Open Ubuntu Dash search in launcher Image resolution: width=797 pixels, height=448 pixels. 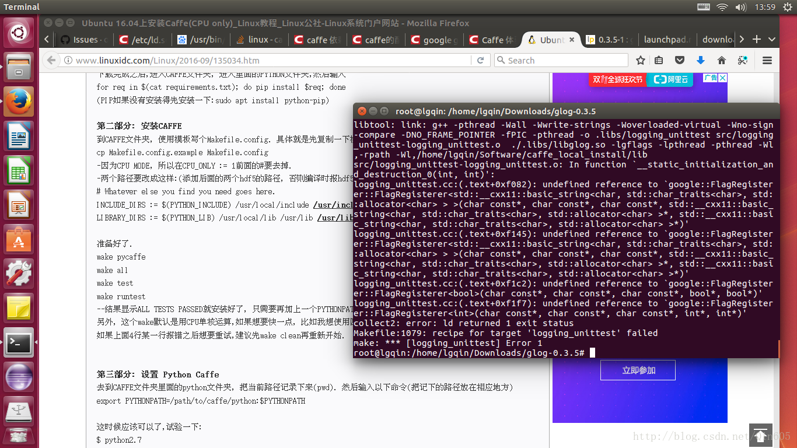coord(19,32)
